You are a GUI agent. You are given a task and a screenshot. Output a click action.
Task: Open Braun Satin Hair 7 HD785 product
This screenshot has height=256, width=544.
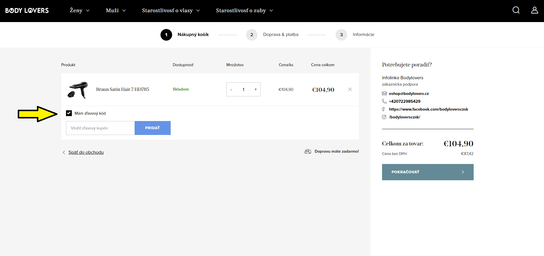pyautogui.click(x=122, y=89)
